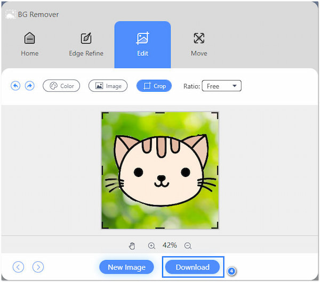Switch to Color background option
320x282 pixels.
61,86
